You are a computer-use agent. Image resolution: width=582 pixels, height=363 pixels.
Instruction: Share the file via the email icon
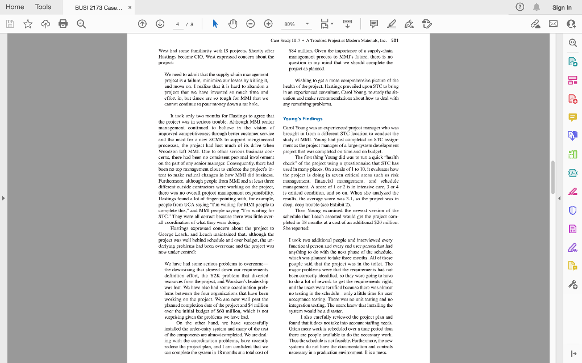coord(553,24)
